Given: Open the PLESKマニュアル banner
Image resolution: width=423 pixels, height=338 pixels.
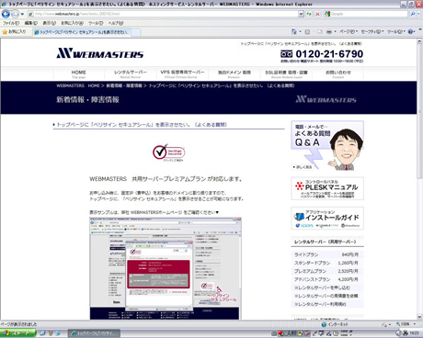Looking at the screenshot, I should (x=327, y=188).
